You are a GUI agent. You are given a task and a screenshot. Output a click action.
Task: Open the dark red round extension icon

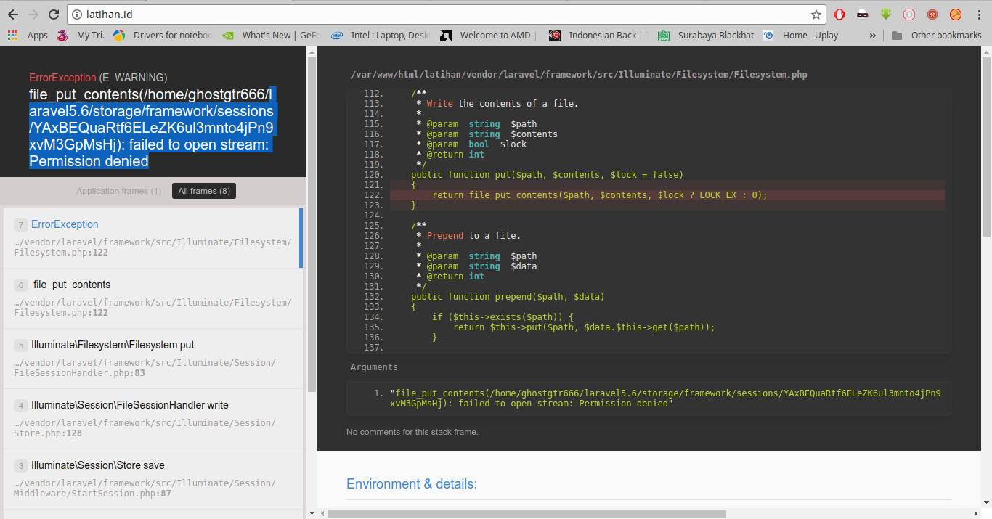pyautogui.click(x=932, y=15)
